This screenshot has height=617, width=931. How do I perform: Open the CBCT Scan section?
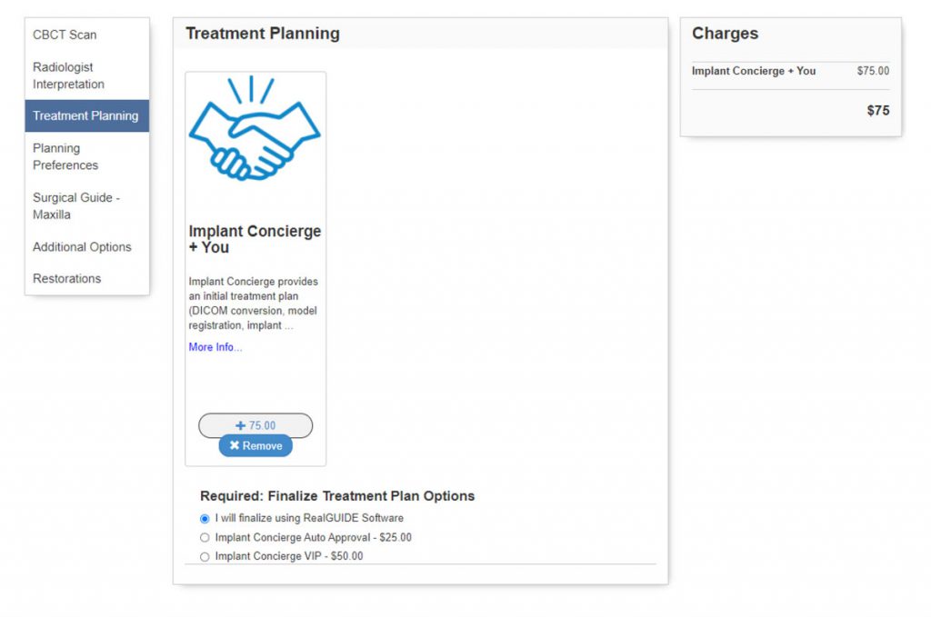65,35
